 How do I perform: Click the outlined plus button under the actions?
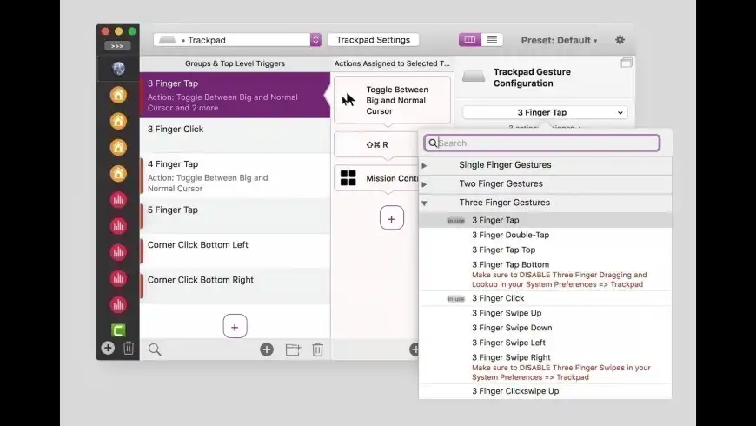click(392, 218)
